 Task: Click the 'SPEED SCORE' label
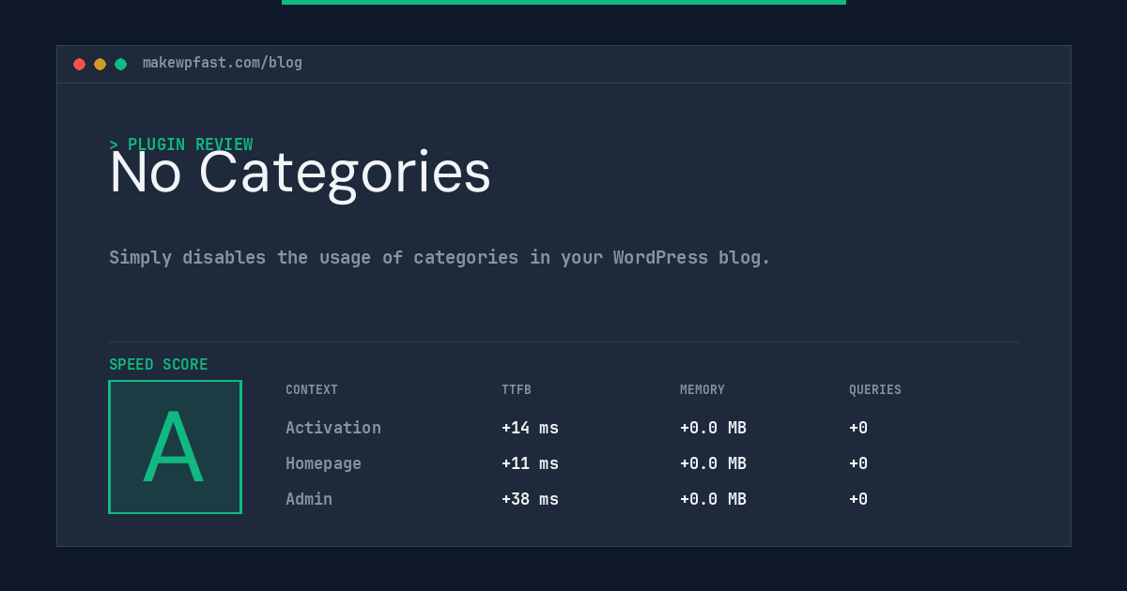(159, 364)
